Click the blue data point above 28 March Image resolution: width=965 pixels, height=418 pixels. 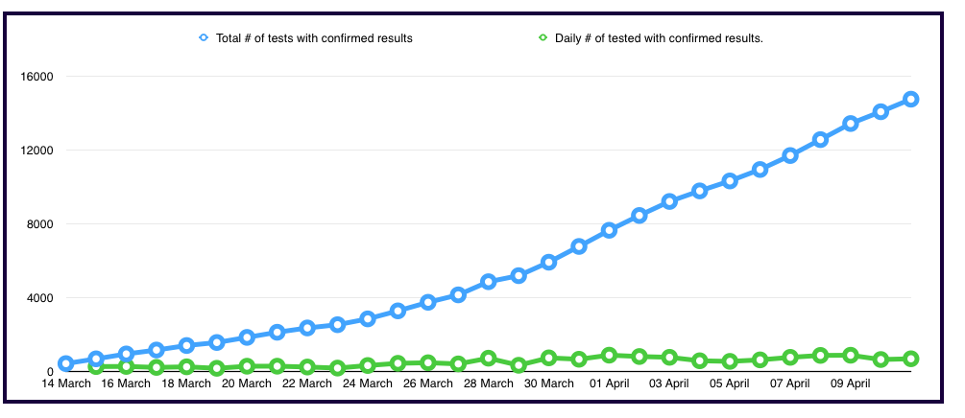pyautogui.click(x=488, y=281)
